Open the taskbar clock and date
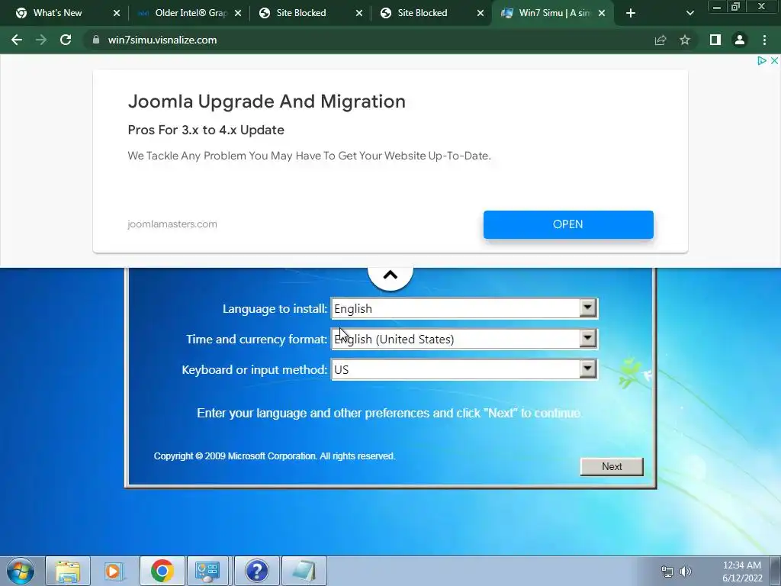The image size is (781, 586). click(742, 572)
